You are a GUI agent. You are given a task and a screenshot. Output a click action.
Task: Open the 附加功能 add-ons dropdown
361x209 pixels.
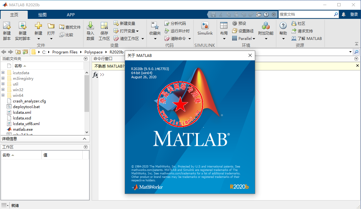pyautogui.click(x=266, y=39)
